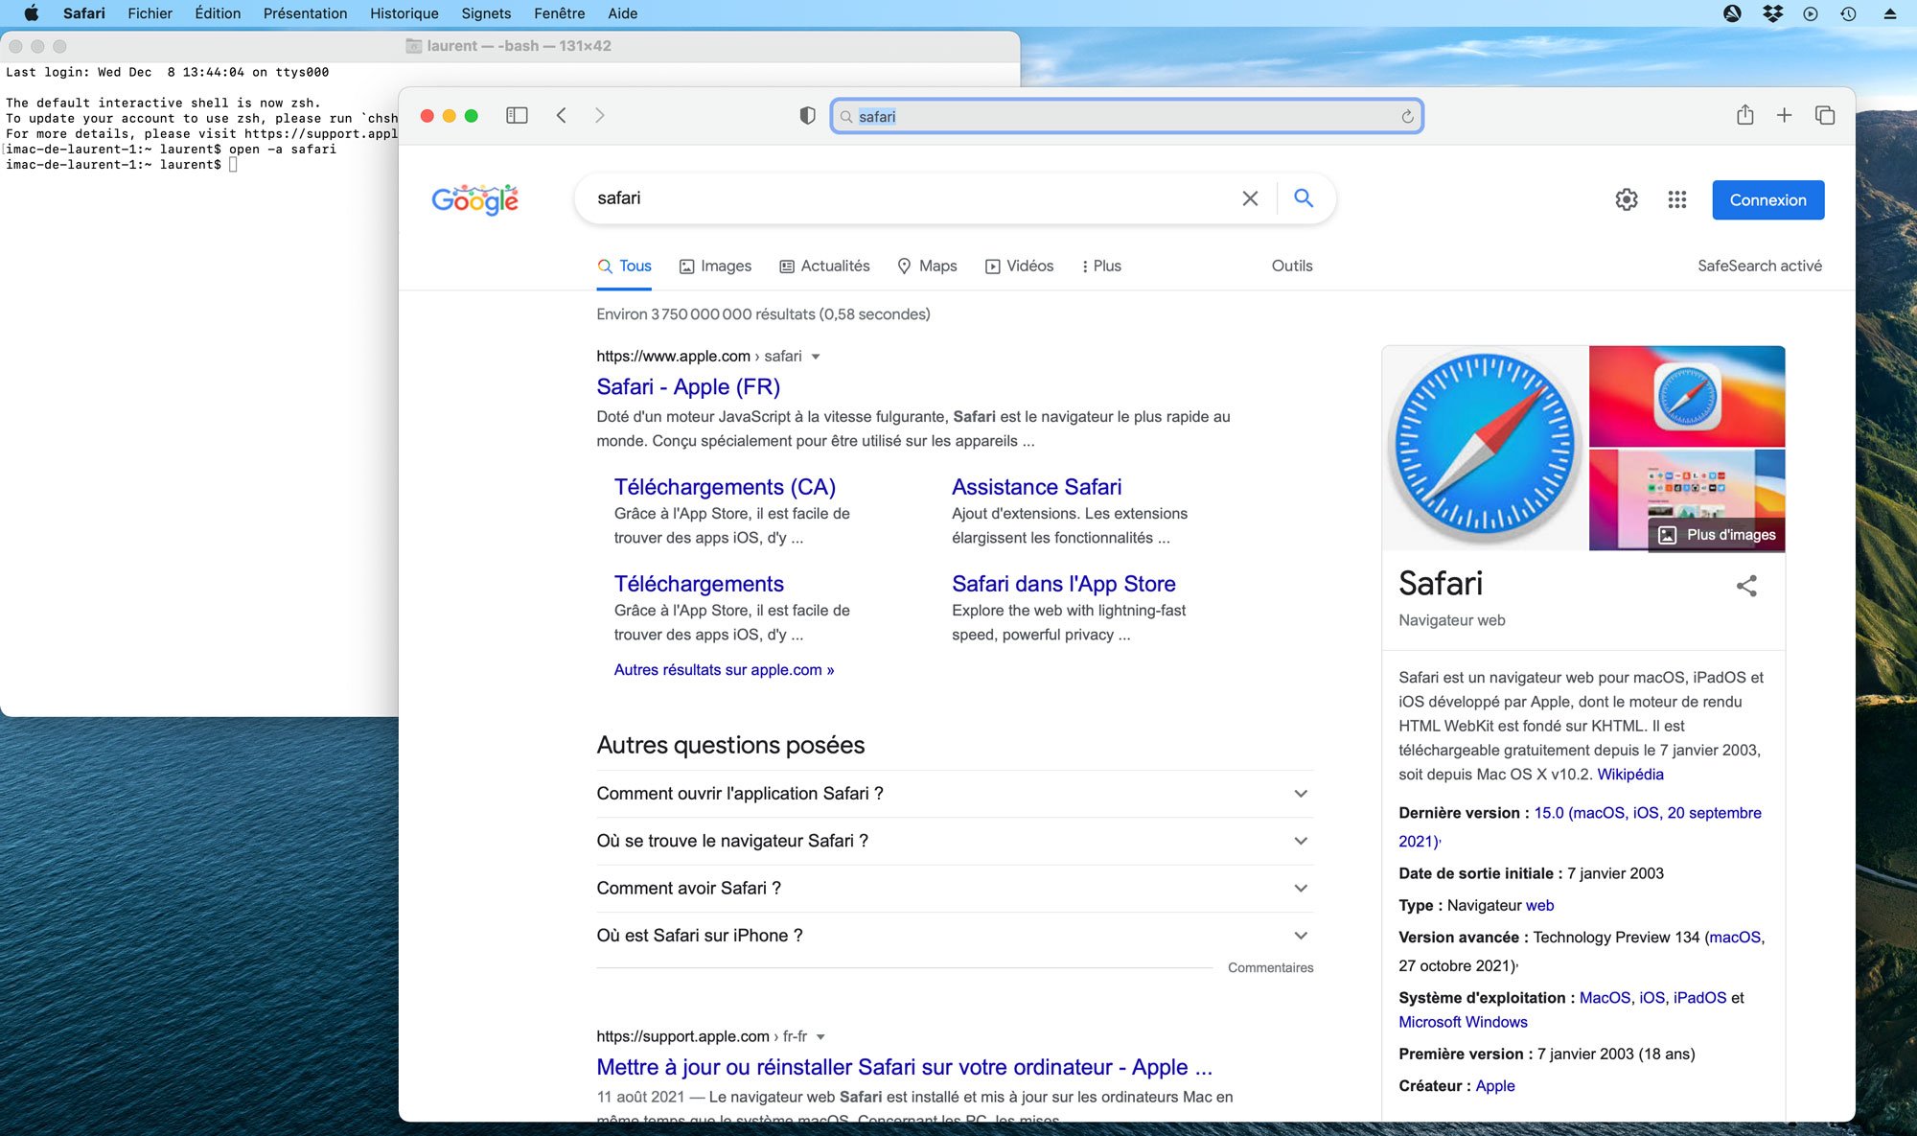Open the large Safari compass image
Image resolution: width=1917 pixels, height=1136 pixels.
point(1485,448)
